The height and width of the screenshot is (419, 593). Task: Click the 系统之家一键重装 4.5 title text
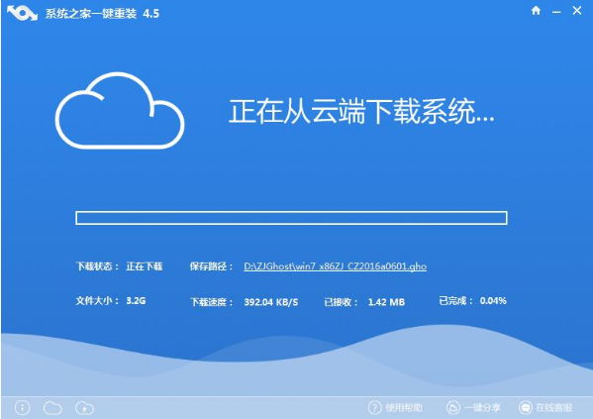[103, 14]
